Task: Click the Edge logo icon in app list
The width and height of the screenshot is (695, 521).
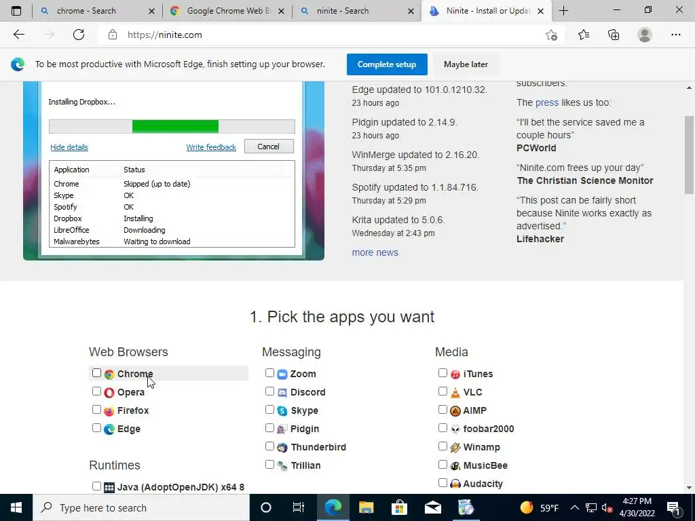Action: point(109,429)
